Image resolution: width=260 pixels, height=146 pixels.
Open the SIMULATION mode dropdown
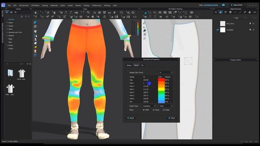[238, 5]
